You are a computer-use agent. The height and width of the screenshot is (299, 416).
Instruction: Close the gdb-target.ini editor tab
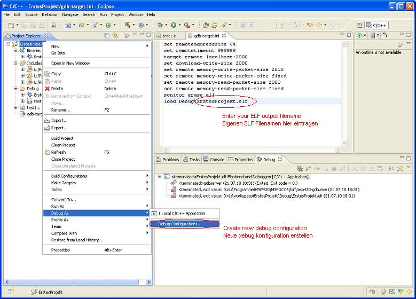pyautogui.click(x=224, y=35)
